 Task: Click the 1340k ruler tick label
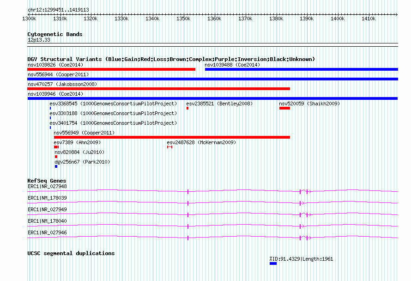pyautogui.click(x=152, y=18)
